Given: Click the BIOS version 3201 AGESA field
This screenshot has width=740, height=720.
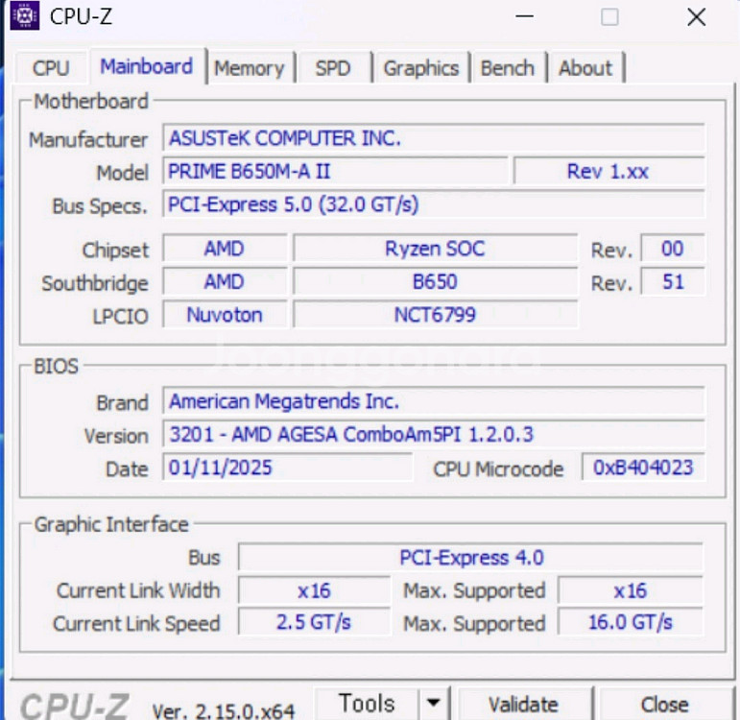Looking at the screenshot, I should 433,434.
